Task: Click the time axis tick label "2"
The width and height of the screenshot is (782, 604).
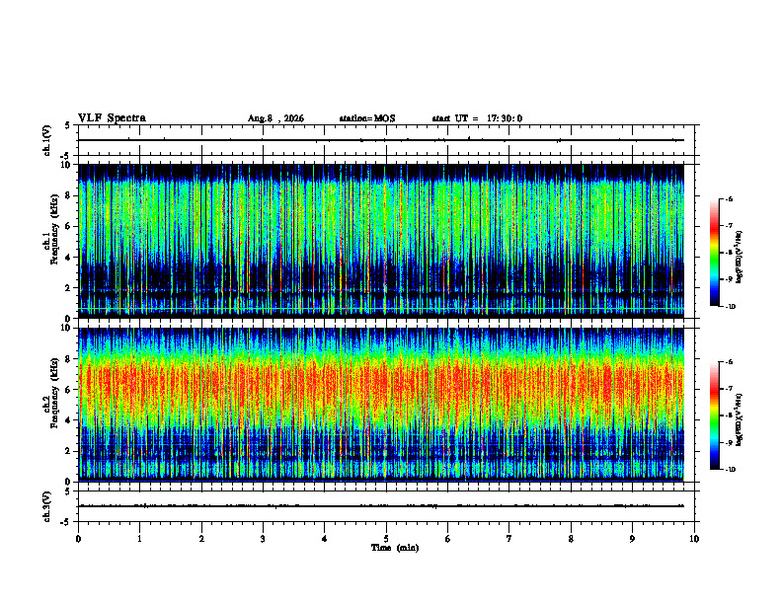Action: pos(201,539)
